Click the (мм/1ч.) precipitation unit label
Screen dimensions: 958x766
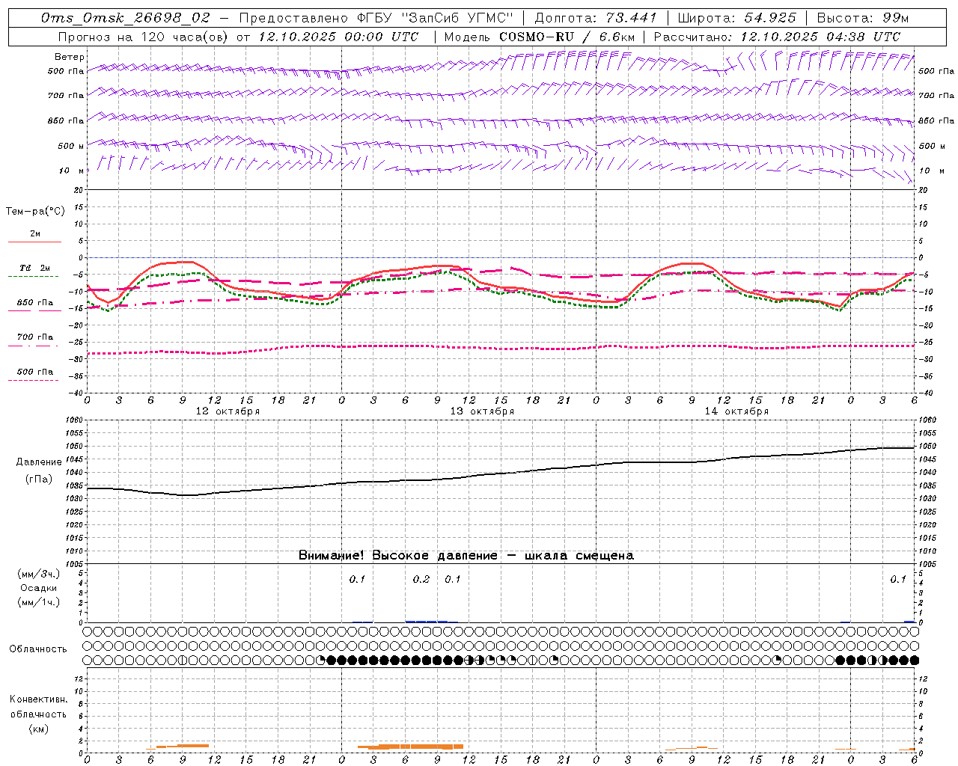39,602
